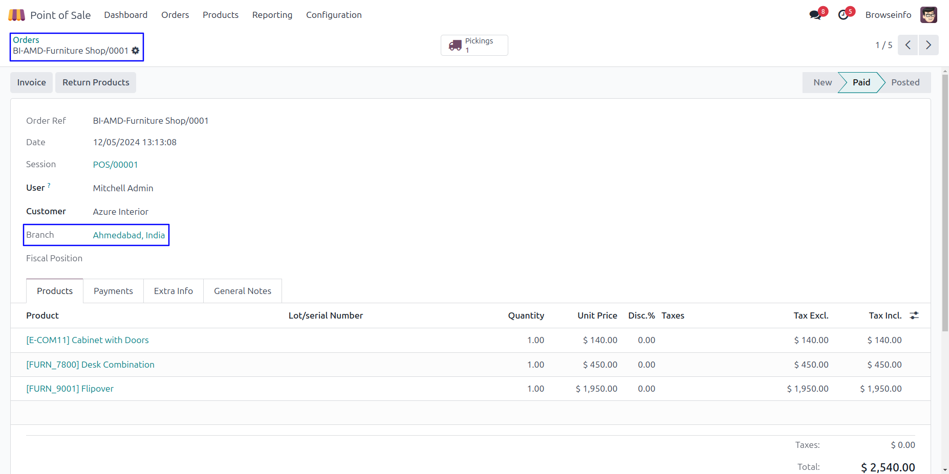Open the activities clock icon in header

click(x=843, y=15)
